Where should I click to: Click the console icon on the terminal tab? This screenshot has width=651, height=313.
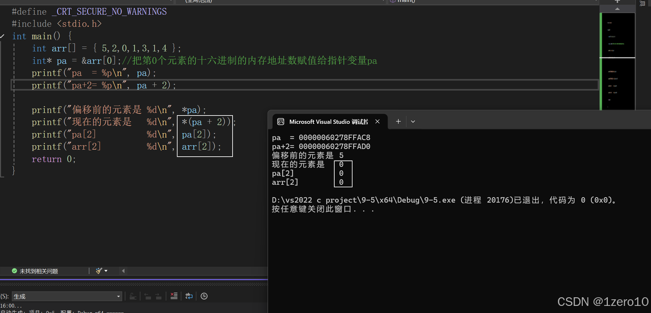[x=280, y=122]
